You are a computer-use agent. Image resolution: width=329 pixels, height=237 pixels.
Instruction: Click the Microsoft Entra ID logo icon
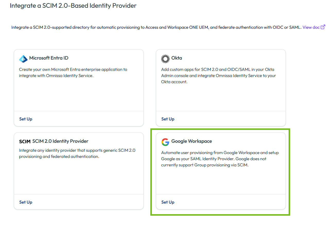(23, 59)
